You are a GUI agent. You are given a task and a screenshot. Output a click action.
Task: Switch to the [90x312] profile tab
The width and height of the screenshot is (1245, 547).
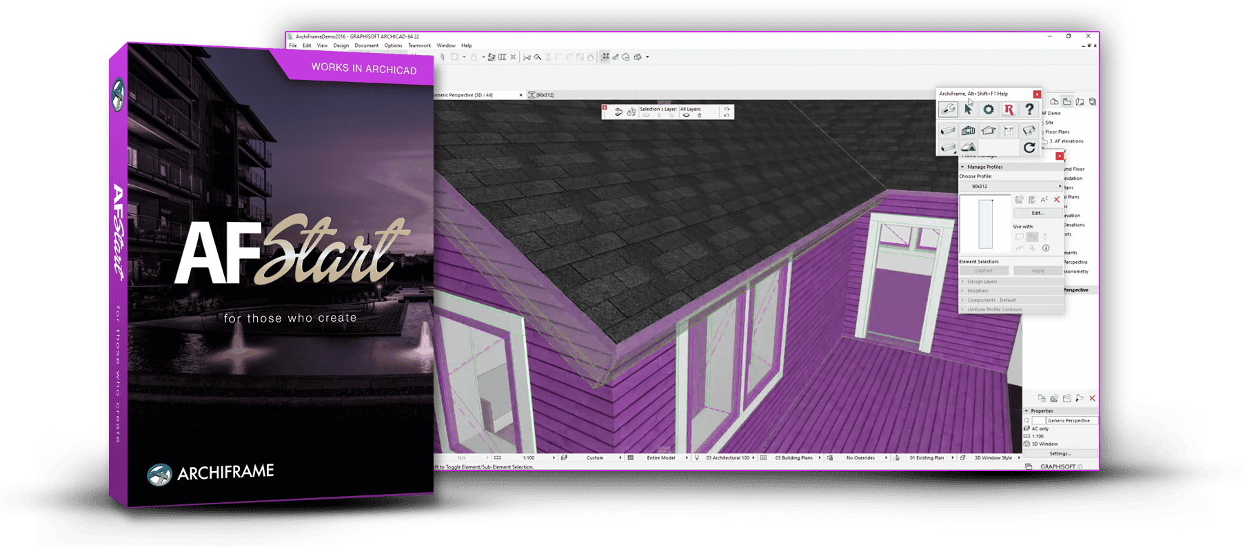(x=542, y=95)
